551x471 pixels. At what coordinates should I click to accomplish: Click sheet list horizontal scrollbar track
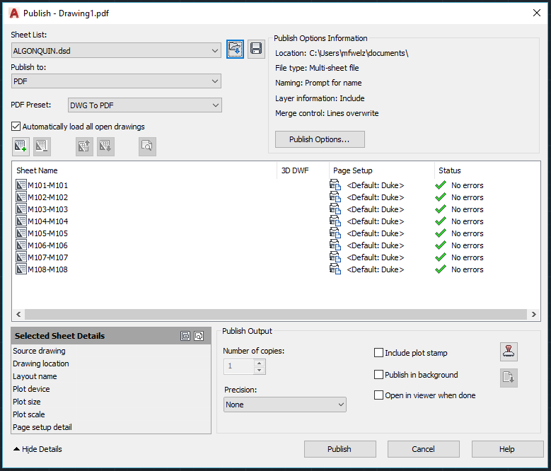pyautogui.click(x=276, y=314)
